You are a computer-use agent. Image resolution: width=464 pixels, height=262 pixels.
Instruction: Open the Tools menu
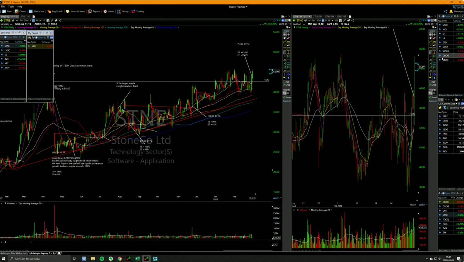pyautogui.click(x=11, y=7)
